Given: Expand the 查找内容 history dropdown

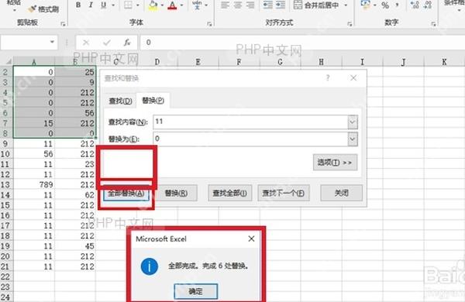Looking at the screenshot, I should [x=353, y=122].
